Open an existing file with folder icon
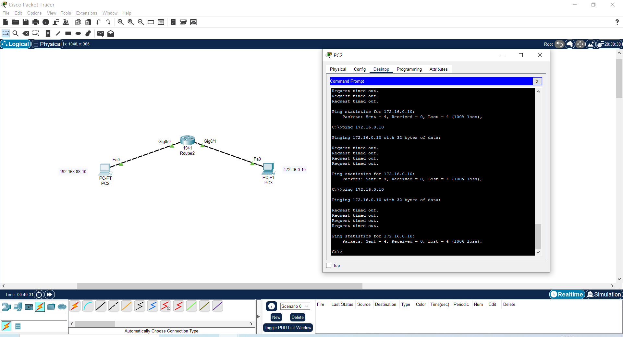623x337 pixels. [x=15, y=22]
